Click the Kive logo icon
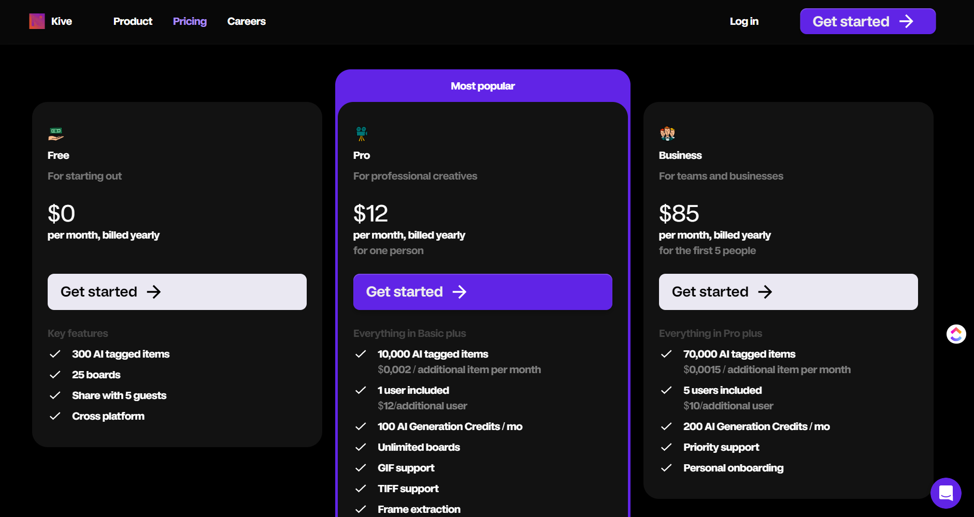Image resolution: width=974 pixels, height=517 pixels. [37, 21]
